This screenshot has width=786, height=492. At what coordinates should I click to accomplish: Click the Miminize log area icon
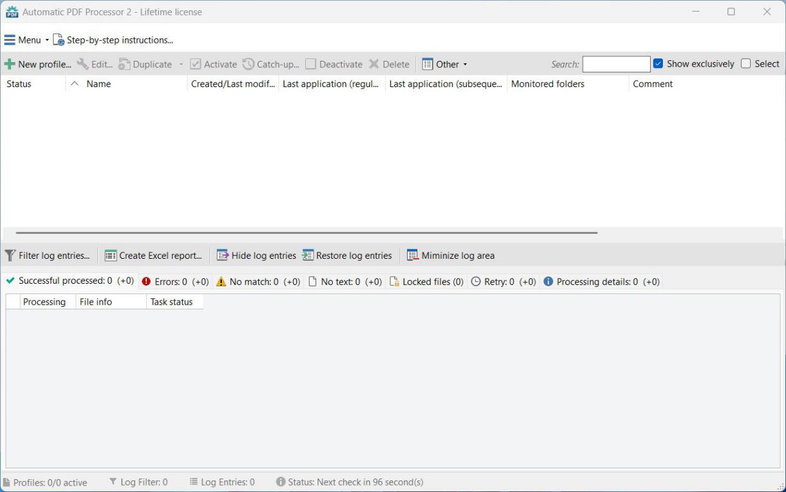pos(413,256)
